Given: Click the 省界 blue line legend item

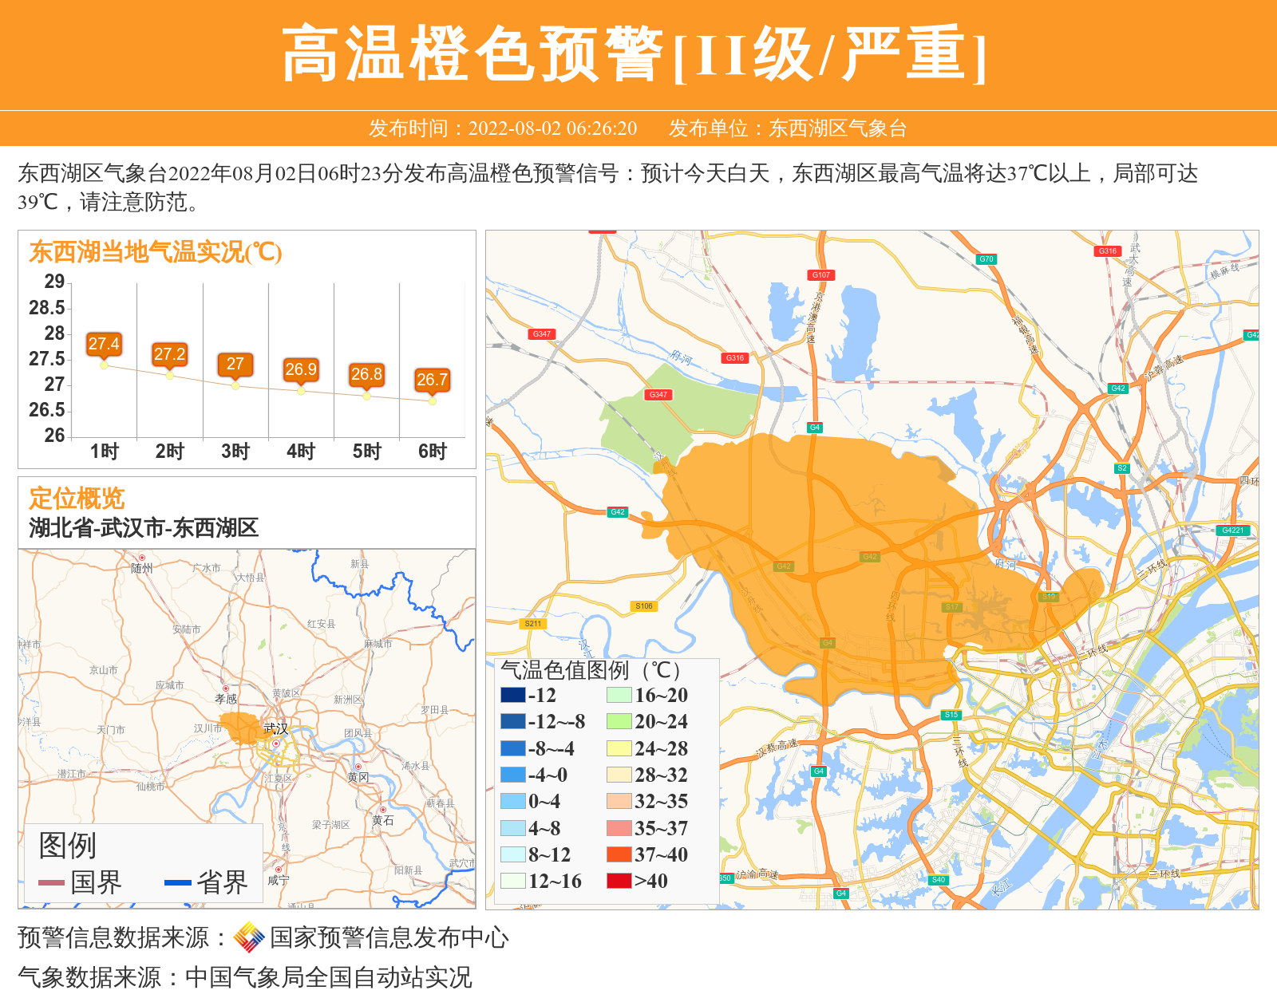Looking at the screenshot, I should [206, 882].
